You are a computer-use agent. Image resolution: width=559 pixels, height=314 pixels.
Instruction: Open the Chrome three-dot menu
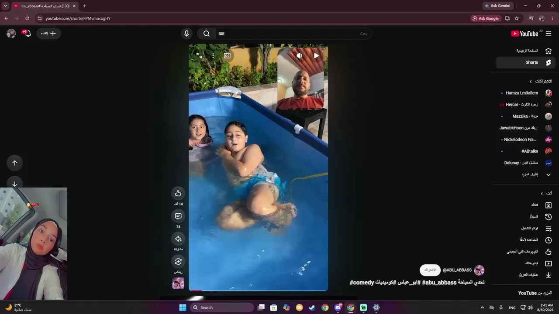click(x=552, y=18)
